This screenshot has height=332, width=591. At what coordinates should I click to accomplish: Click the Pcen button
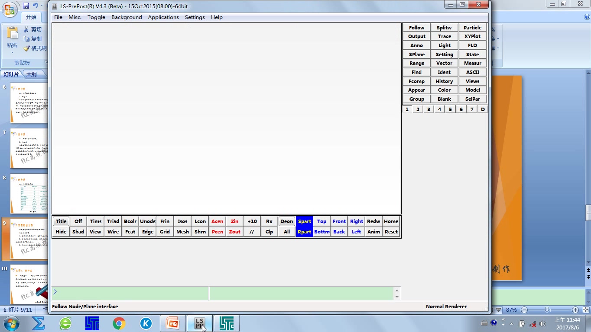pyautogui.click(x=217, y=232)
